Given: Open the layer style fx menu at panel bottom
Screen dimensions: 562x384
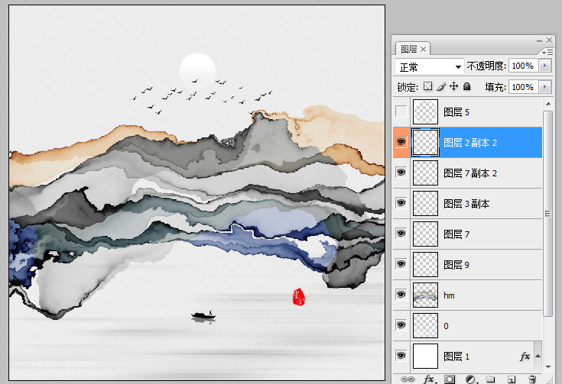Looking at the screenshot, I should click(x=429, y=379).
